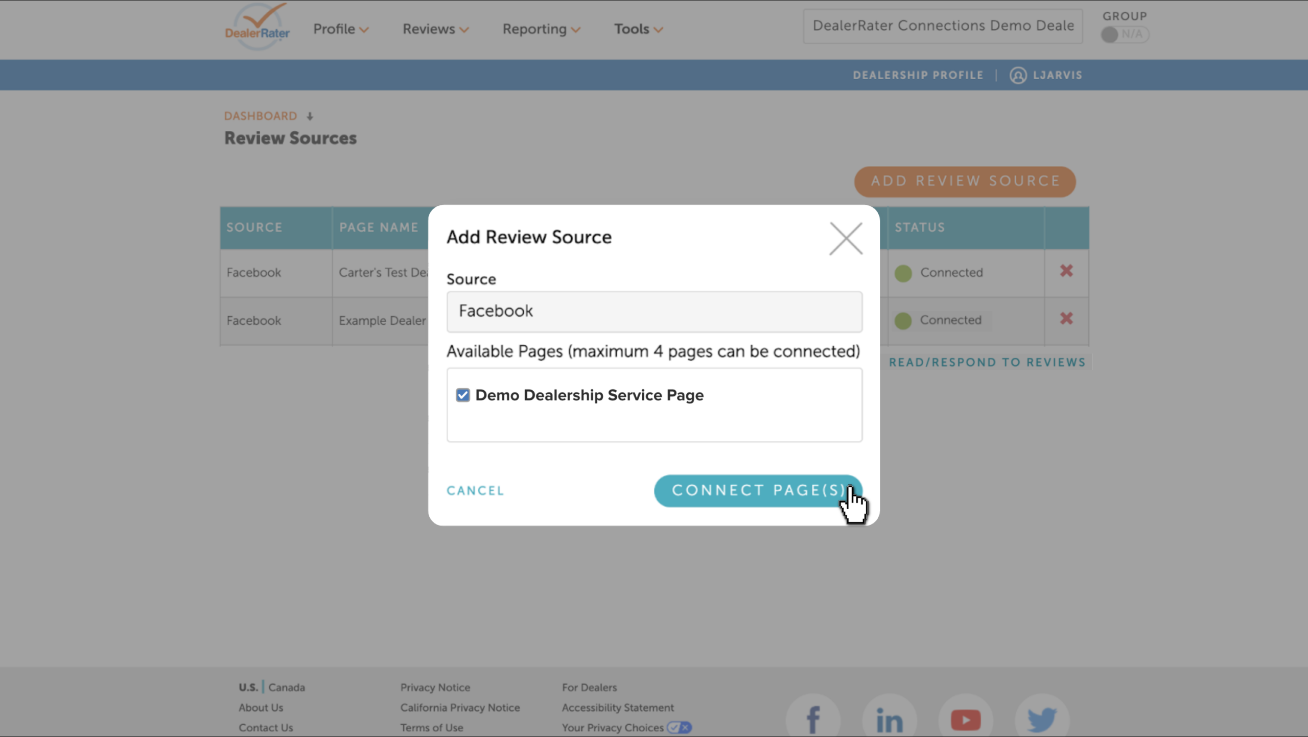Click the Cancel link in dialog
Screen dimensions: 1308x737
click(475, 491)
